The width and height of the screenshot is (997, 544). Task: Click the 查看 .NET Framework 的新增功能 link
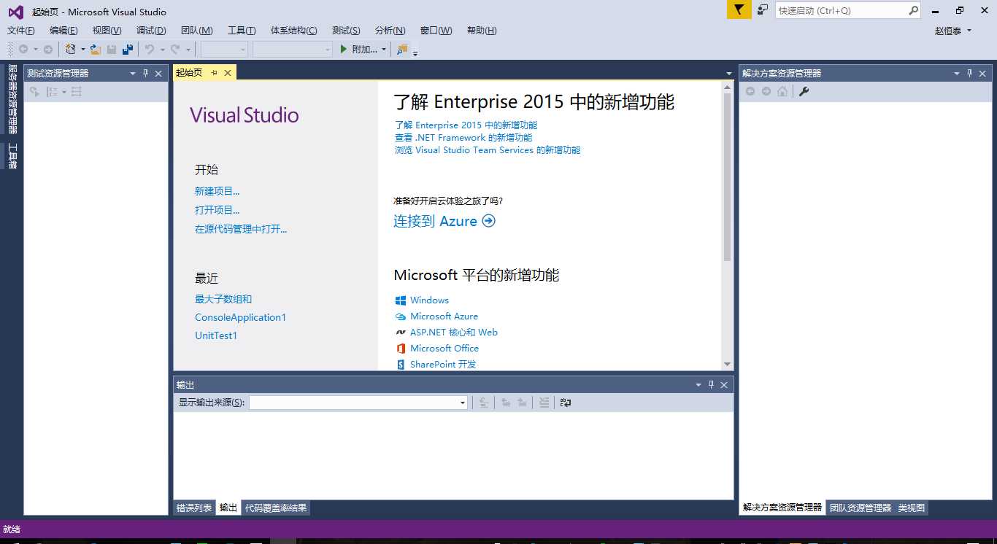463,137
